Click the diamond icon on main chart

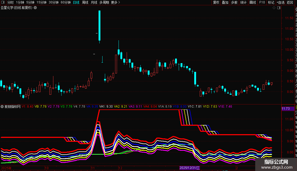point(274,8)
